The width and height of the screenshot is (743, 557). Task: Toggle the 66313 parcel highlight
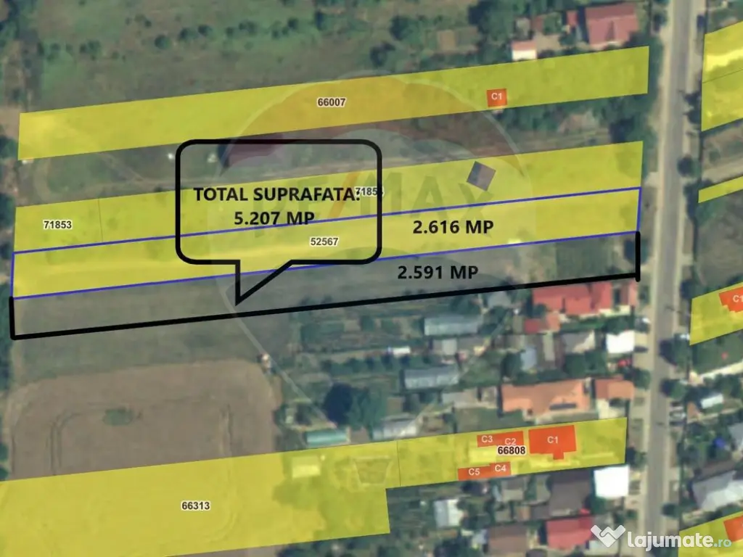(x=194, y=506)
